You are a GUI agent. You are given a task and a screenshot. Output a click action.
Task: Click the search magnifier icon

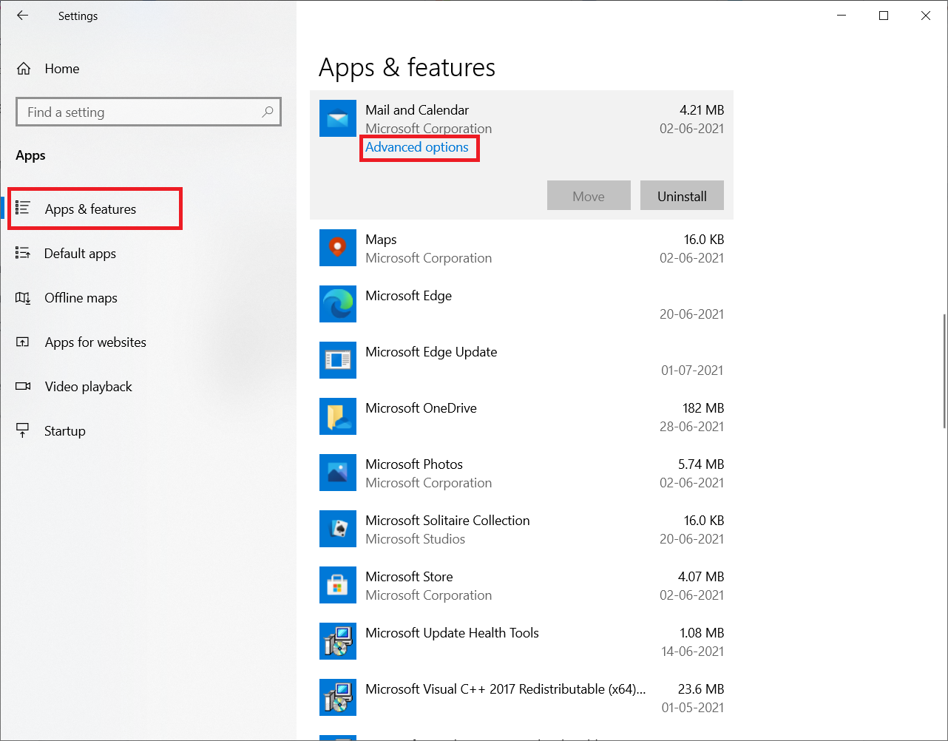(268, 112)
